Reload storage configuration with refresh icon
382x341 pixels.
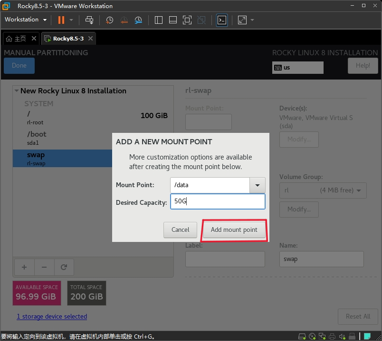[x=64, y=267]
